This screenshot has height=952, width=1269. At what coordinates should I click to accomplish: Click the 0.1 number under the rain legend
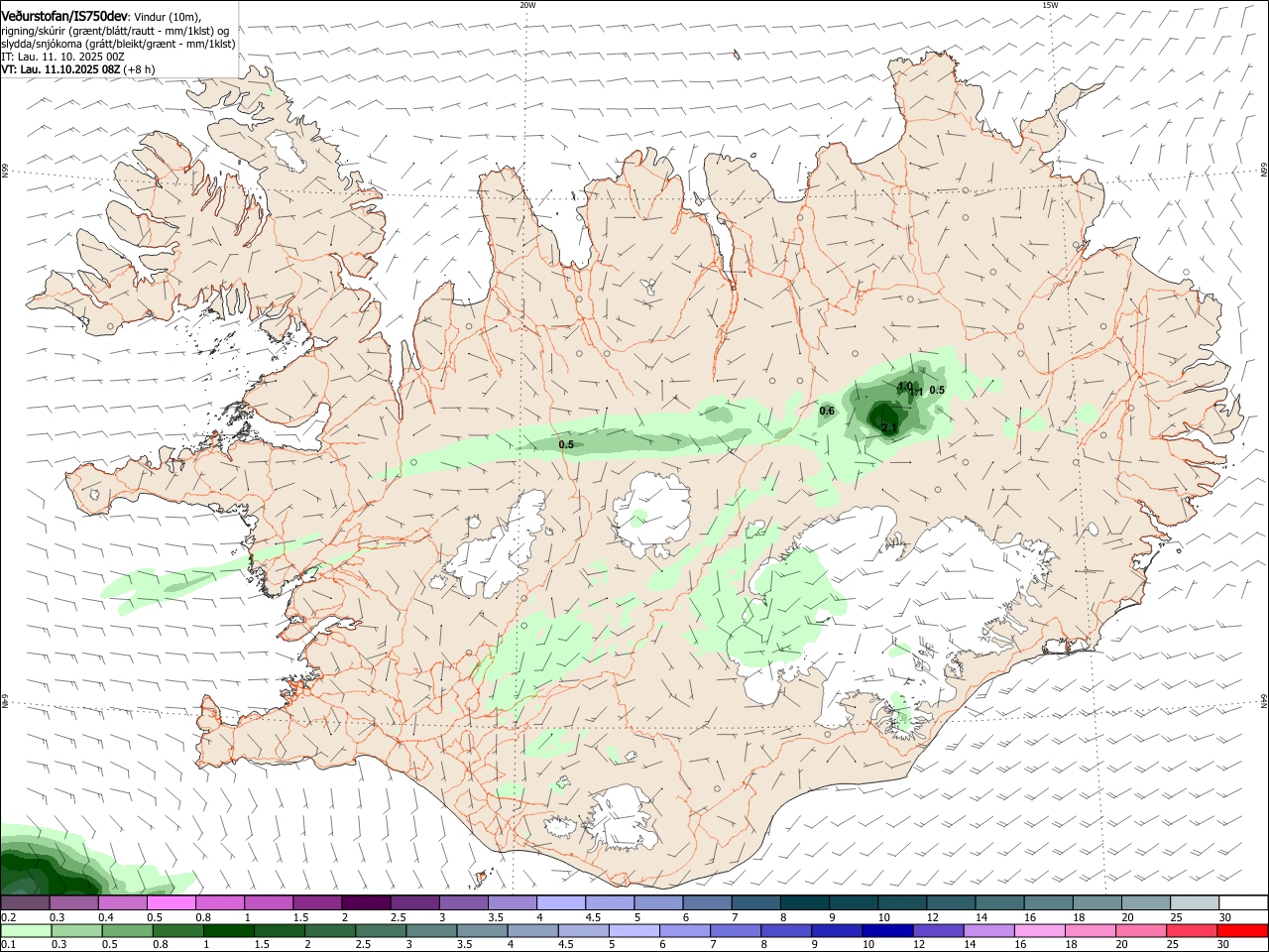click(8, 945)
